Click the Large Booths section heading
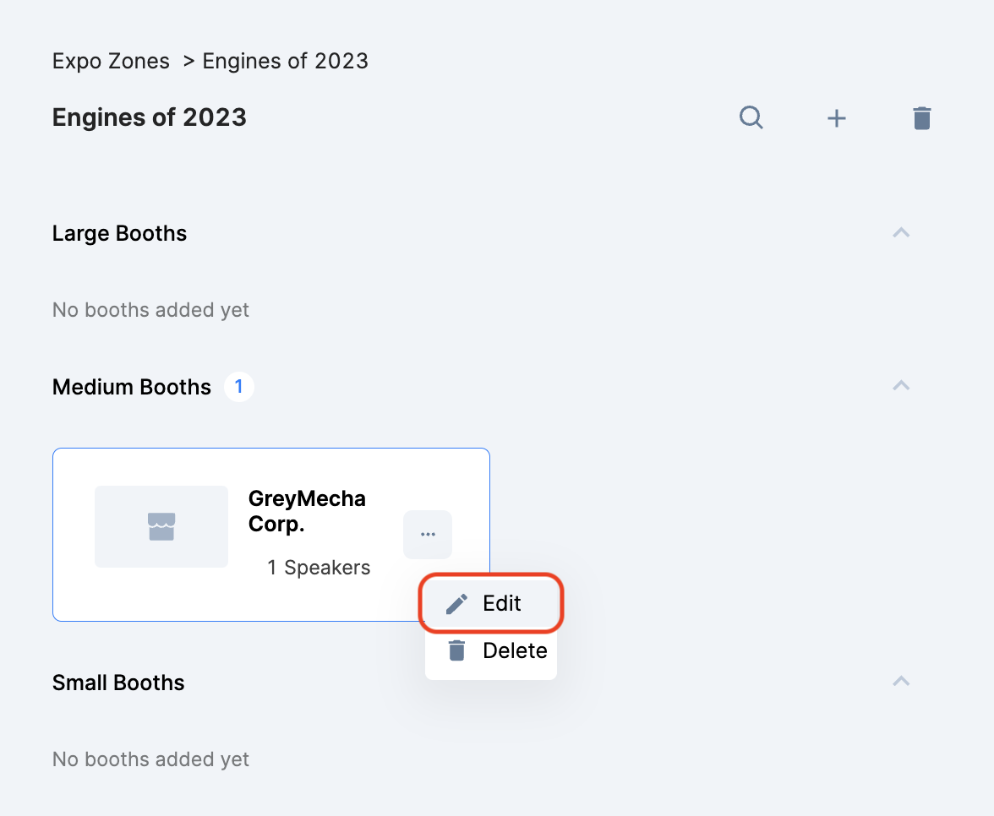The height and width of the screenshot is (816, 994). (119, 233)
